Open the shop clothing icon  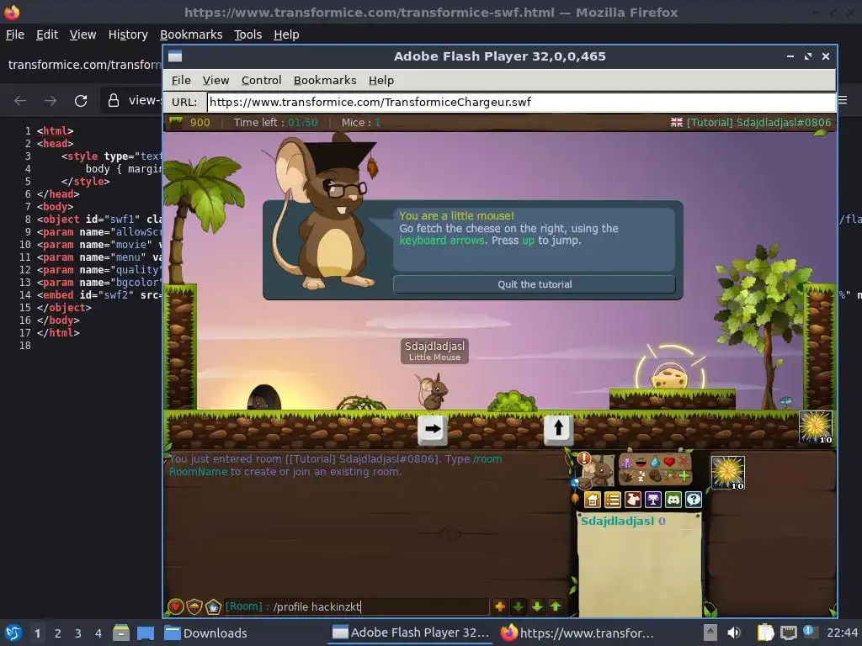(633, 500)
